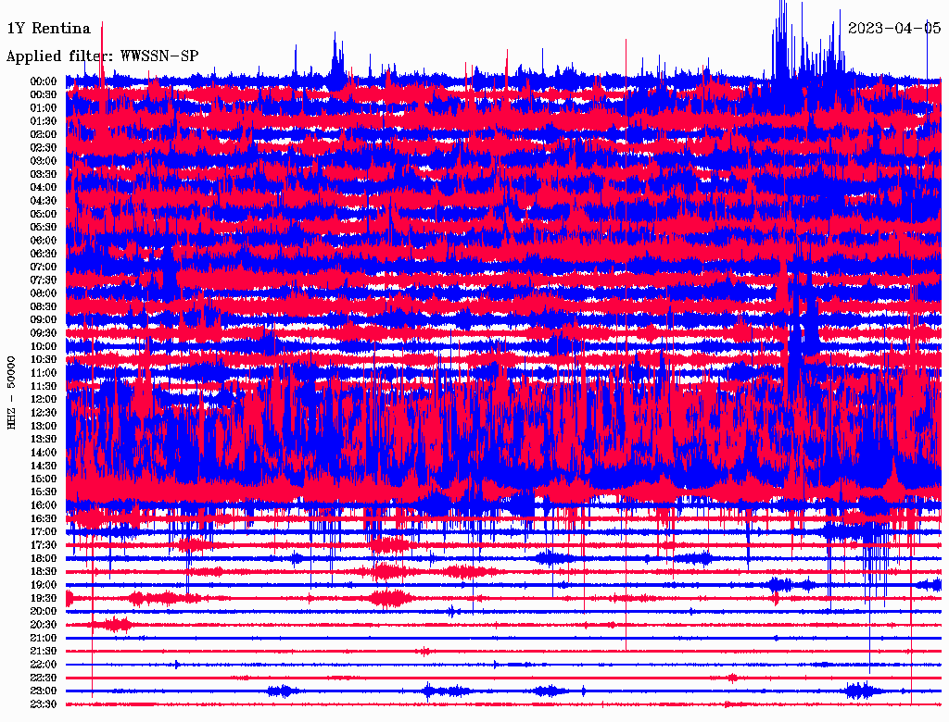Select the 23:30 time label

point(44,704)
